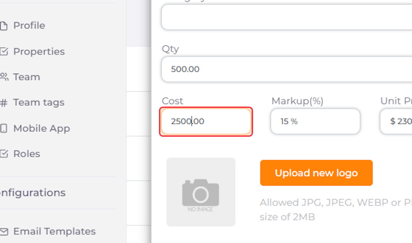Click the Upload new logo button
This screenshot has height=243, width=412.
click(316, 173)
